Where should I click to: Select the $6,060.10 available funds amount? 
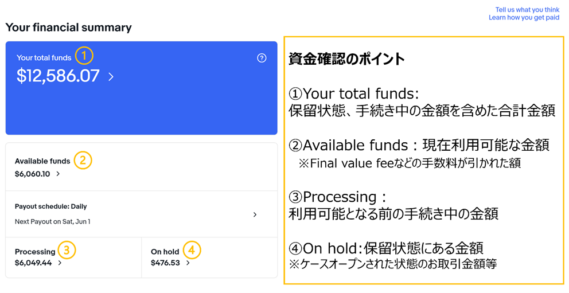coord(32,174)
